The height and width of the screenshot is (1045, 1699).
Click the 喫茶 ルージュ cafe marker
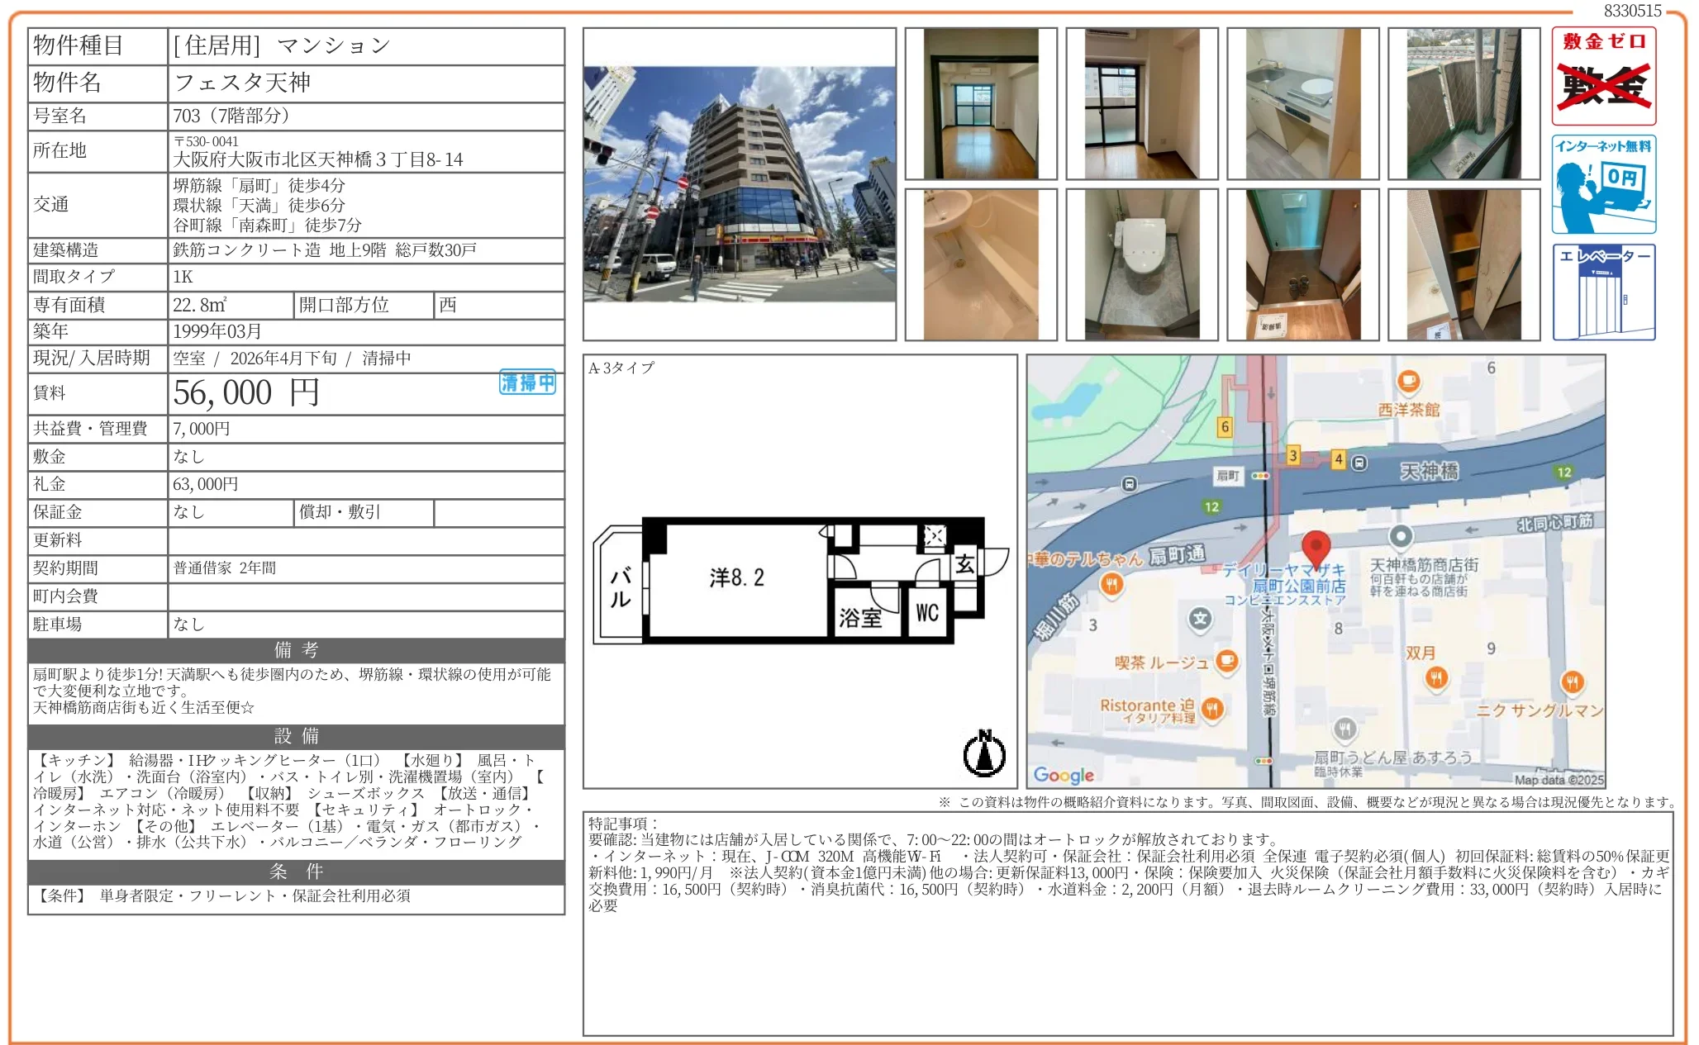point(1227,660)
